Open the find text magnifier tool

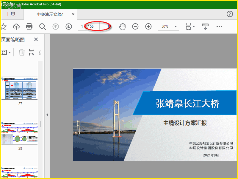tap(43, 27)
